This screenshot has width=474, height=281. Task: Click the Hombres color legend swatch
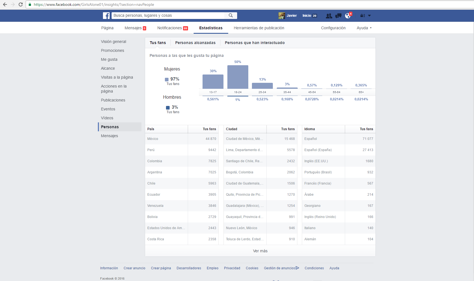pos(168,108)
